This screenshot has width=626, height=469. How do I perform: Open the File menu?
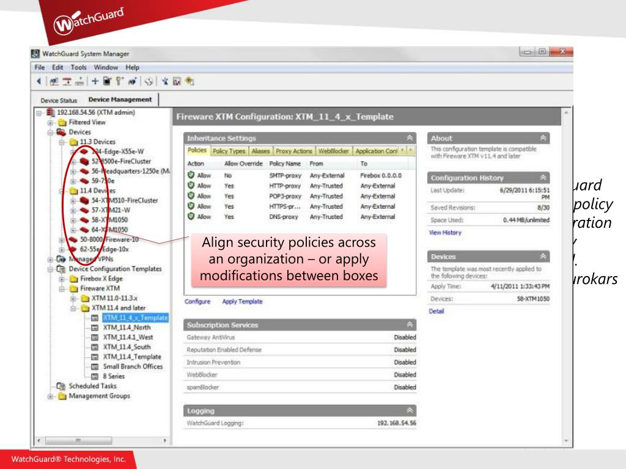click(40, 67)
